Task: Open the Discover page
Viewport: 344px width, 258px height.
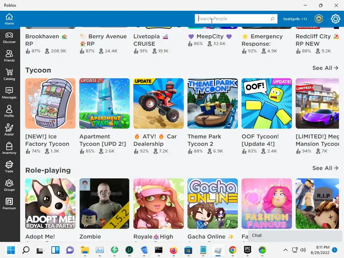Action: coord(9,38)
